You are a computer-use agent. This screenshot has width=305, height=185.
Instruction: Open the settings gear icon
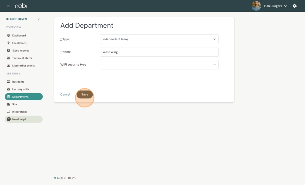[x=295, y=6]
